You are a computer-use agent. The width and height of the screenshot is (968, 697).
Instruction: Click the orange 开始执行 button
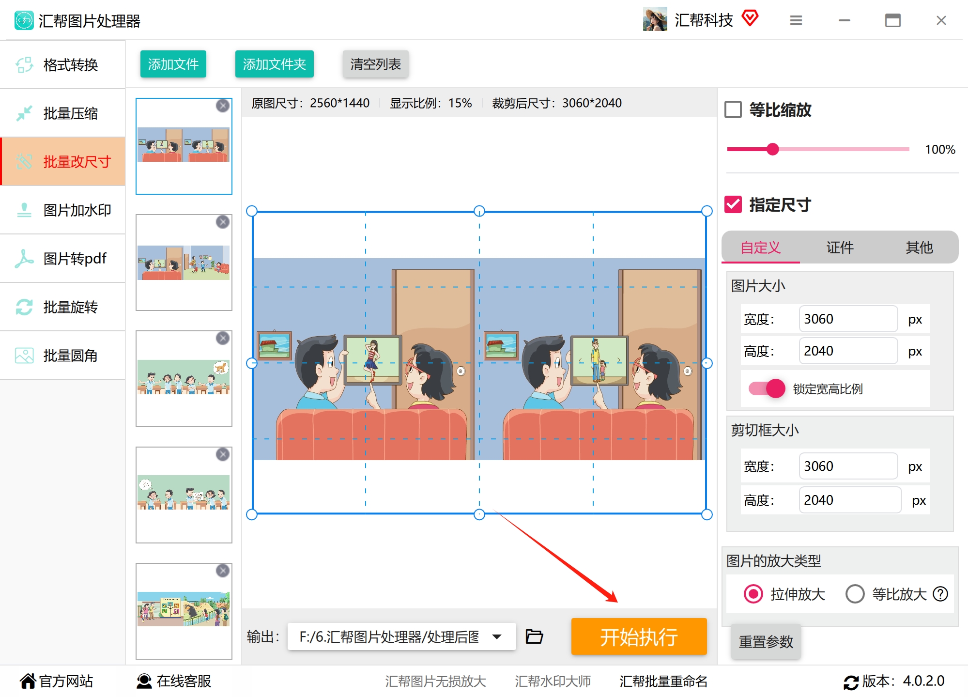tap(639, 636)
